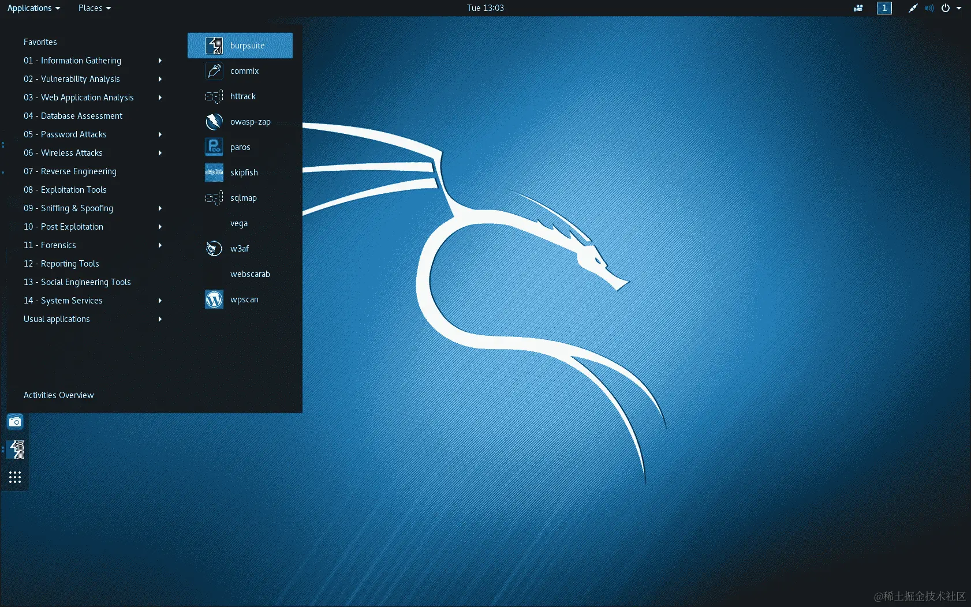Expand 06 - Wireless Attacks submenu arrow

[160, 153]
